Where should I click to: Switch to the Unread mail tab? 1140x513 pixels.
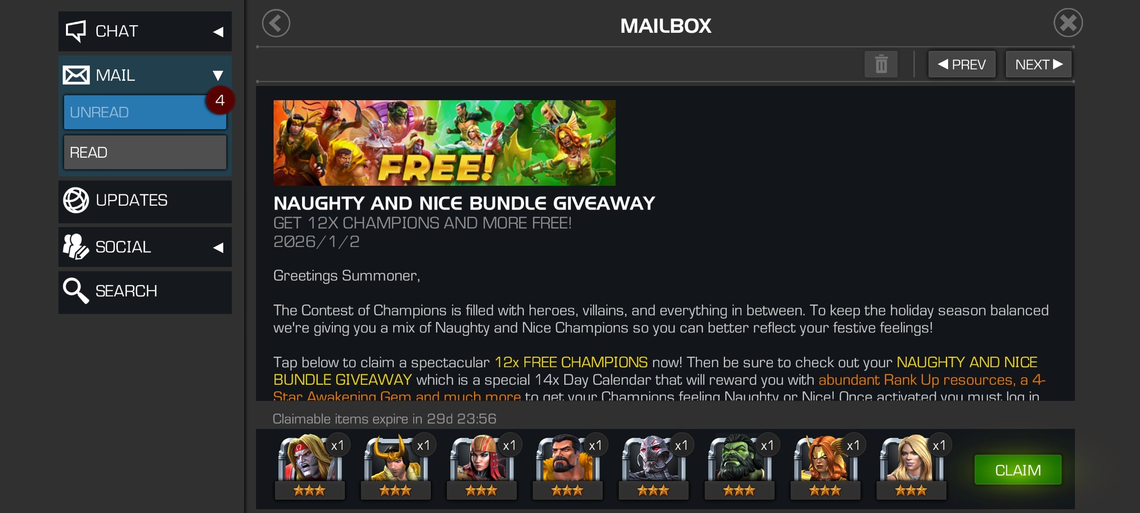[x=145, y=112]
